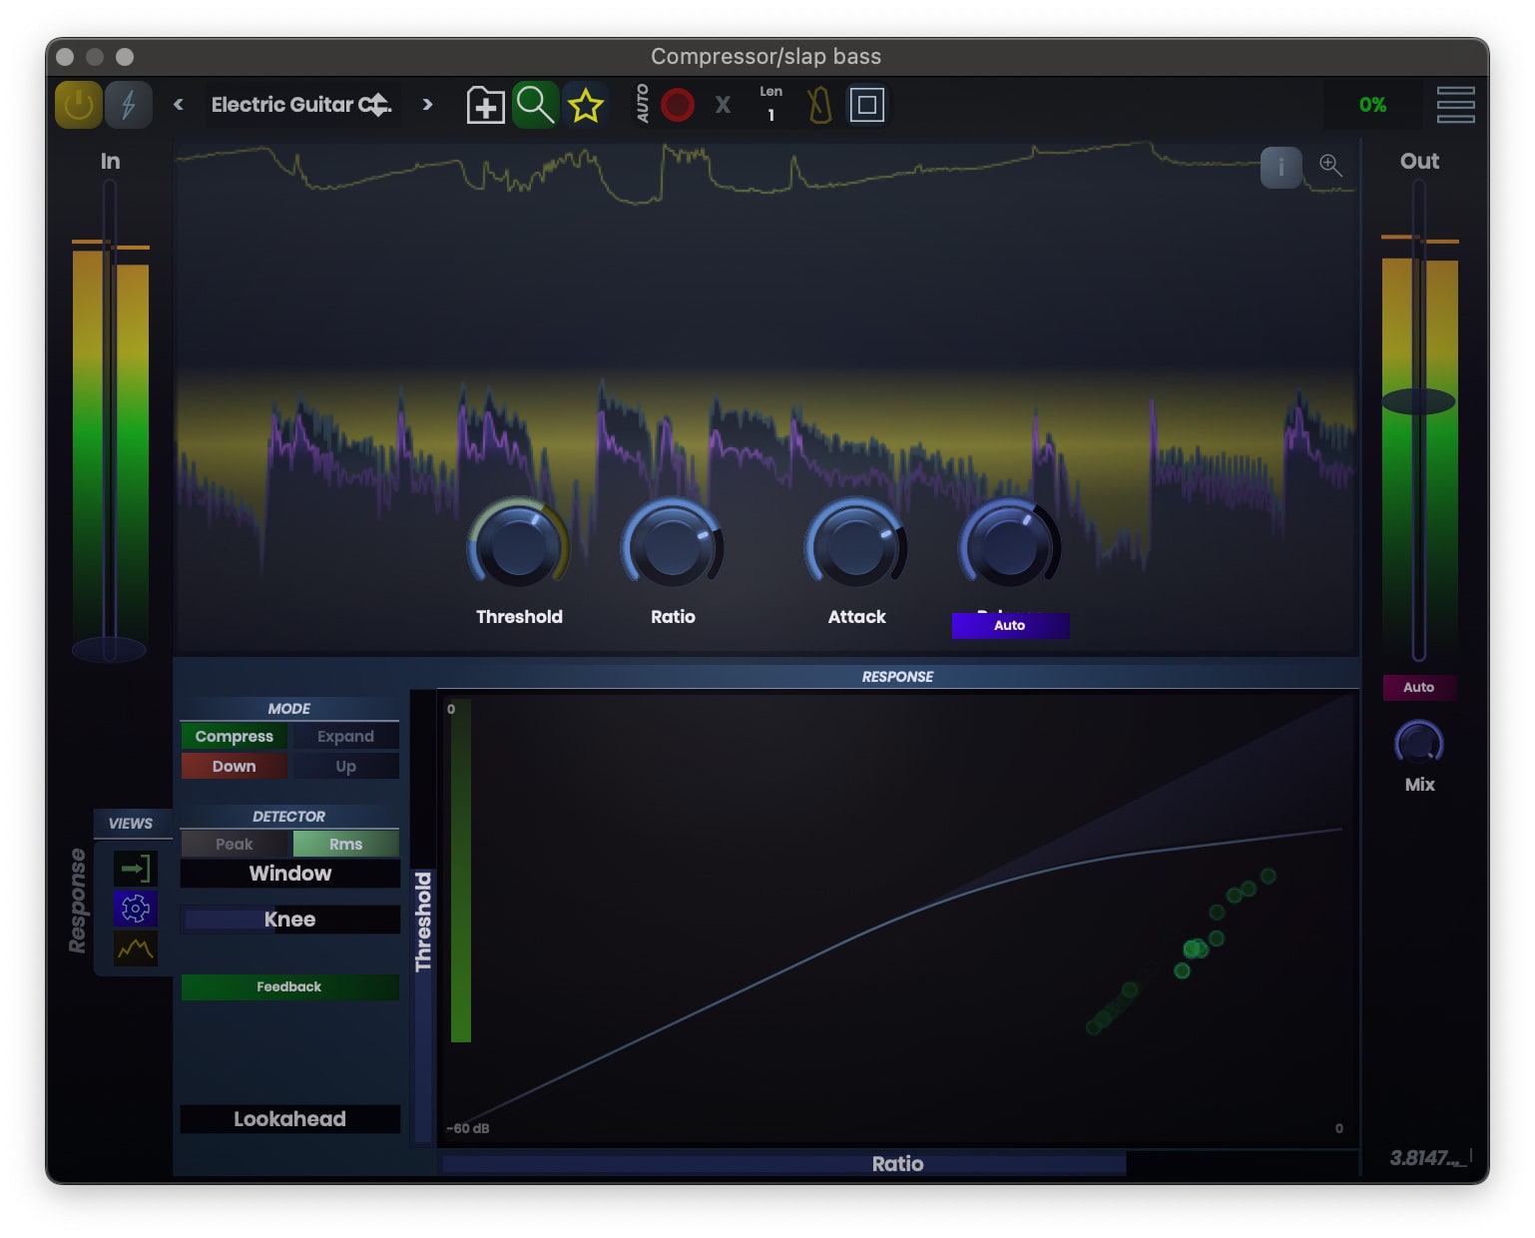This screenshot has height=1238, width=1535.
Task: Click the Views panel header
Action: click(131, 823)
